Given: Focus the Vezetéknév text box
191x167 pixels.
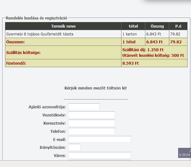Looking at the screenshot, I should 92,115.
